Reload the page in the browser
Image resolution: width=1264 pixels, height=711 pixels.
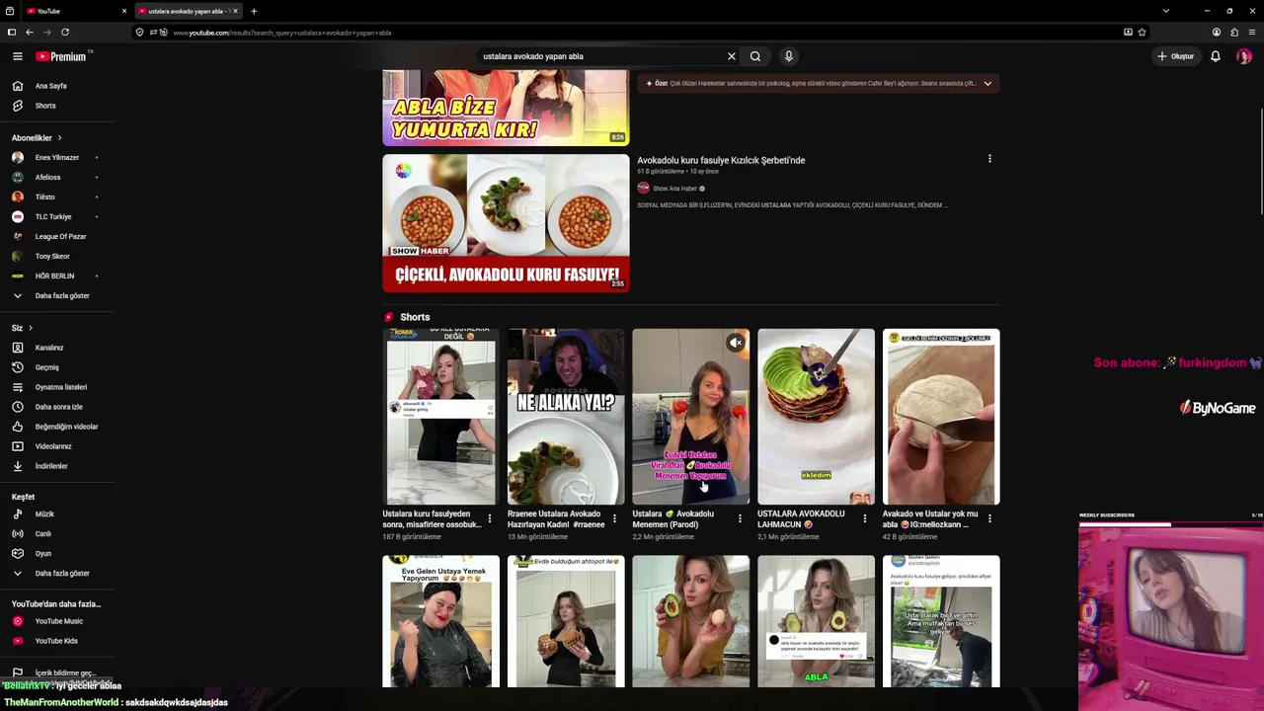click(65, 32)
